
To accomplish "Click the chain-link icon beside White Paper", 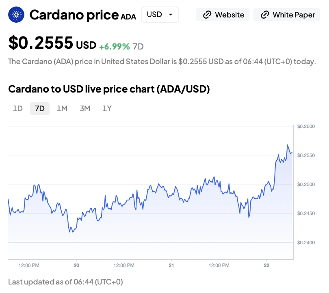I will click(265, 15).
